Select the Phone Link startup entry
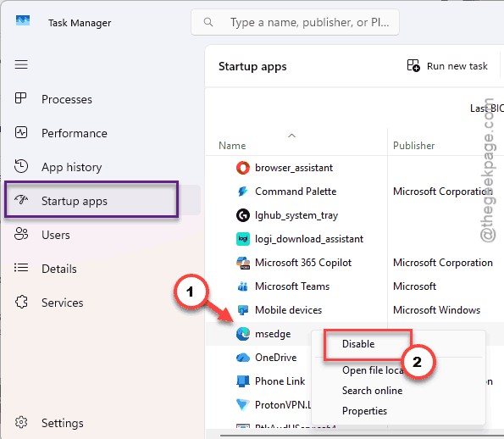Viewport: 504px width, 439px height. pyautogui.click(x=280, y=381)
